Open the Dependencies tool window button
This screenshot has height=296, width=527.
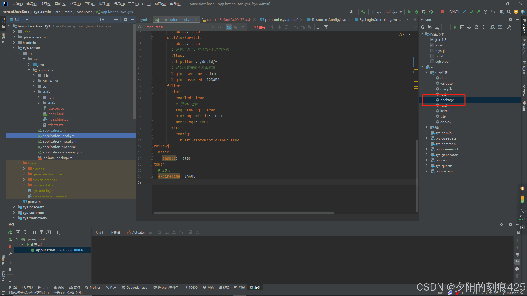click(134, 288)
